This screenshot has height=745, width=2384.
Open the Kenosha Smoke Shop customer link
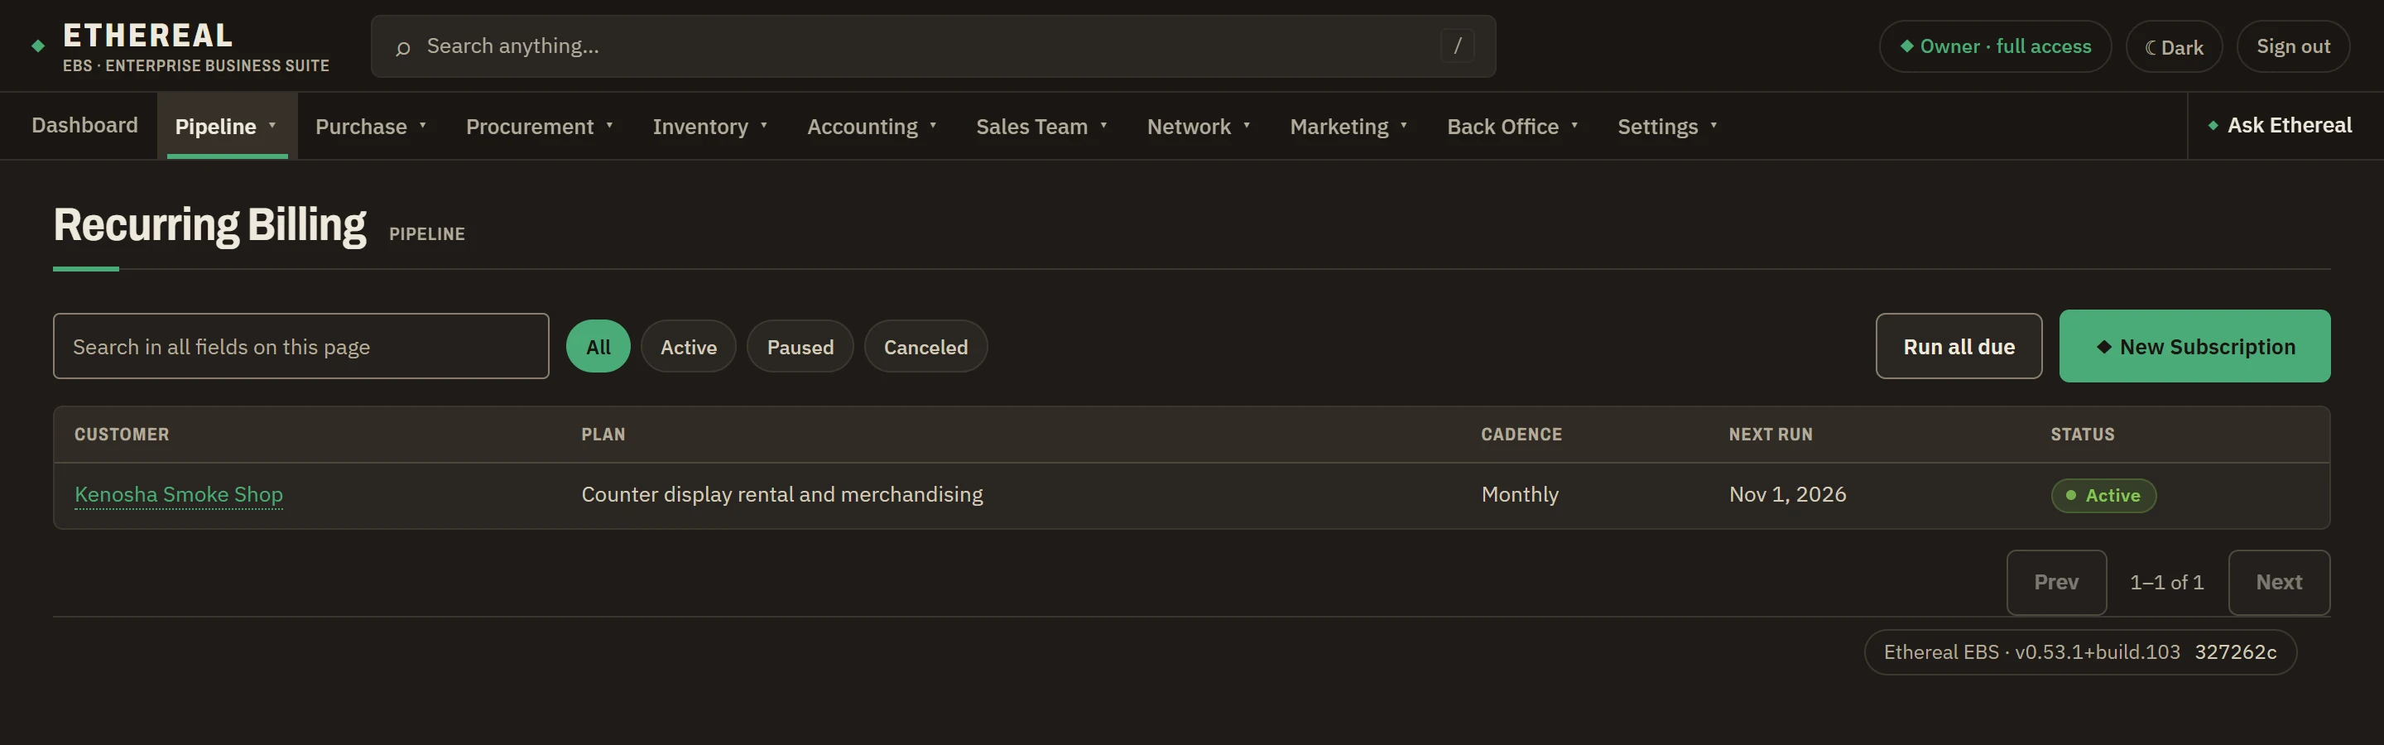point(179,494)
